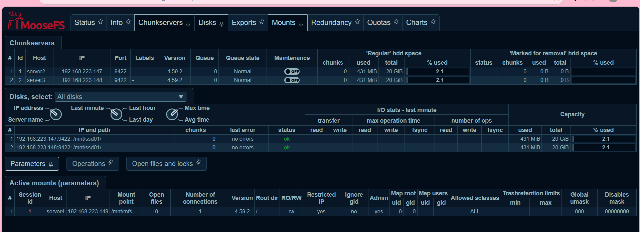Open the Quotas tab
The height and width of the screenshot is (232, 640).
379,23
